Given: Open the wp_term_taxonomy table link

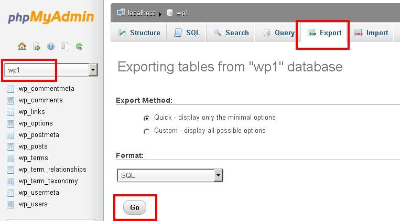Looking at the screenshot, I should pos(48,181).
